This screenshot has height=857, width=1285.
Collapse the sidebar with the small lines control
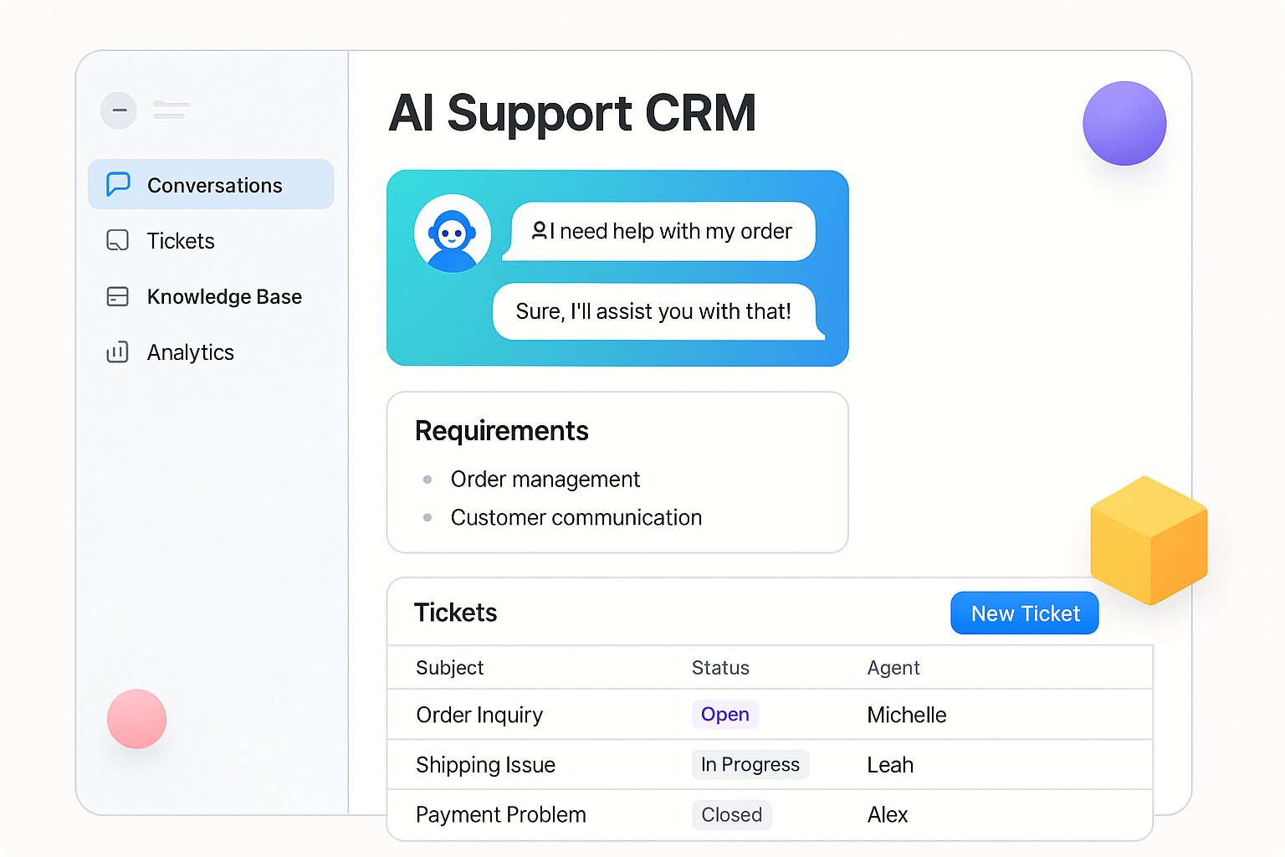point(172,110)
